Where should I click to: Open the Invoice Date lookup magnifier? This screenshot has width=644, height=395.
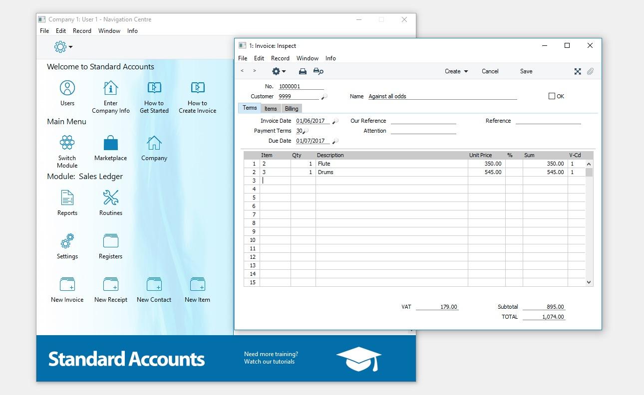pyautogui.click(x=335, y=121)
